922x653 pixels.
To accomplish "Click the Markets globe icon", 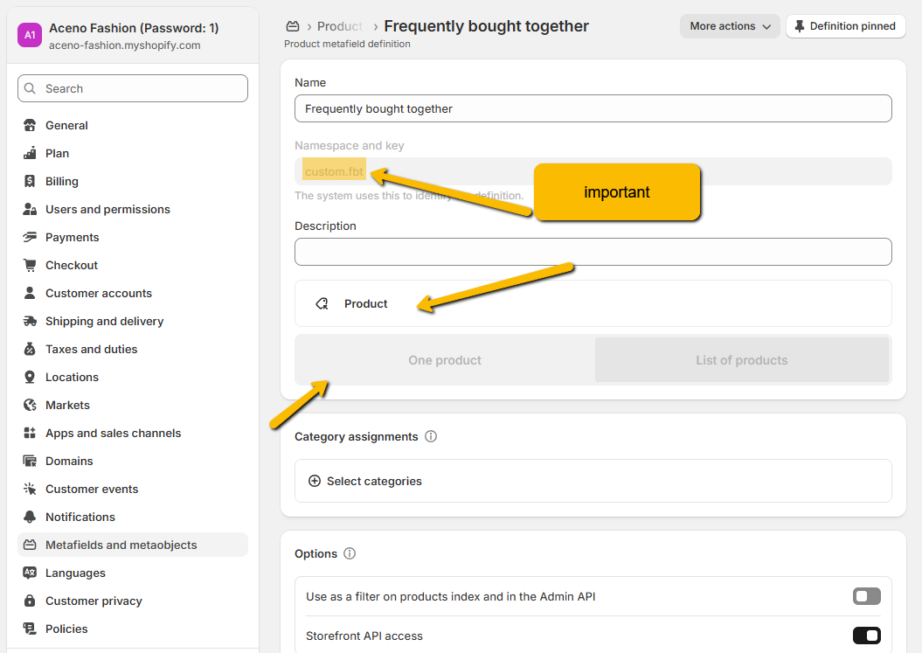I will [30, 405].
